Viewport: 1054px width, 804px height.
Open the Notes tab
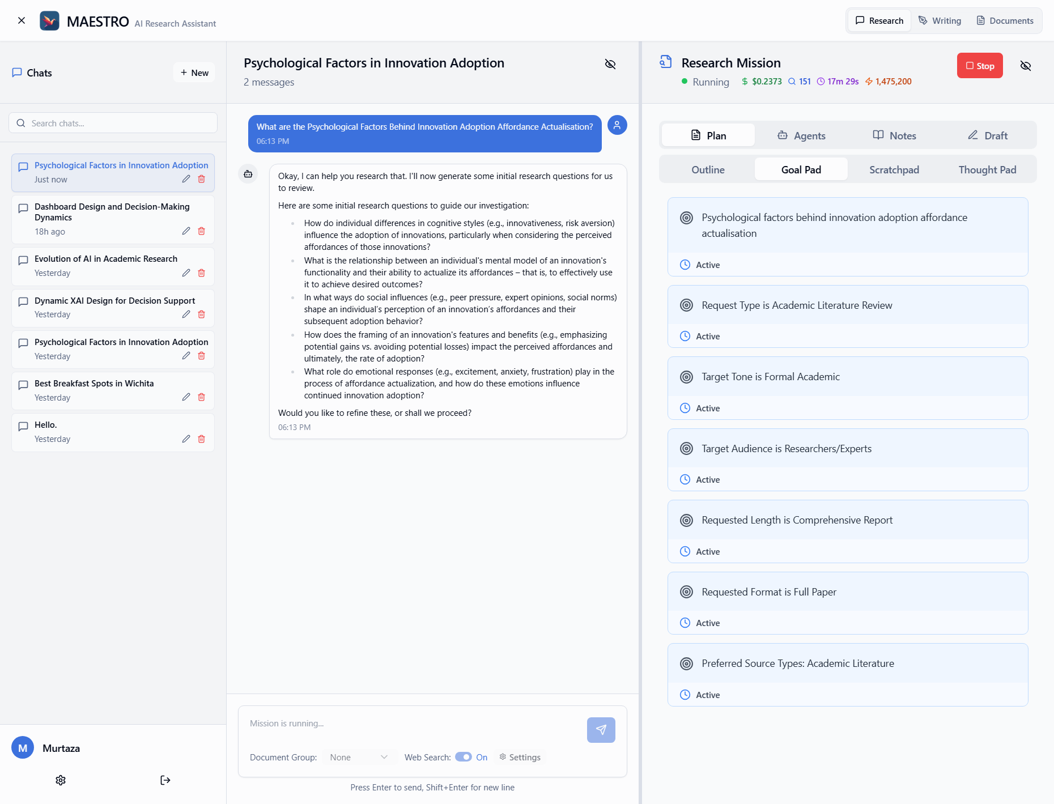coord(894,135)
